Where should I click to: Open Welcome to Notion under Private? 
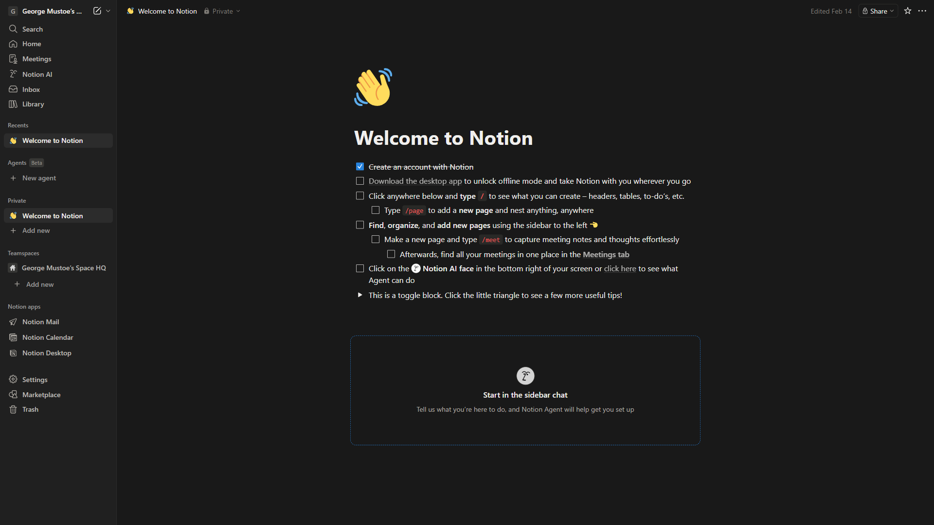point(58,216)
